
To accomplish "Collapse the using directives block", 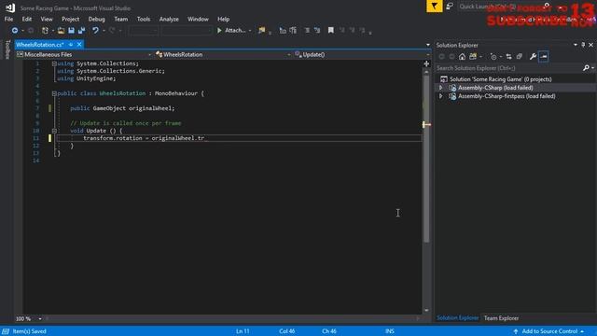I will tap(54, 63).
